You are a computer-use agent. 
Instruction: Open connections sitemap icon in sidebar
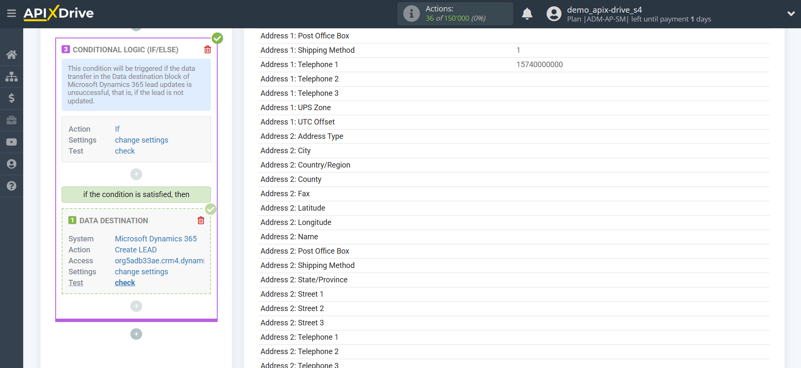point(11,76)
